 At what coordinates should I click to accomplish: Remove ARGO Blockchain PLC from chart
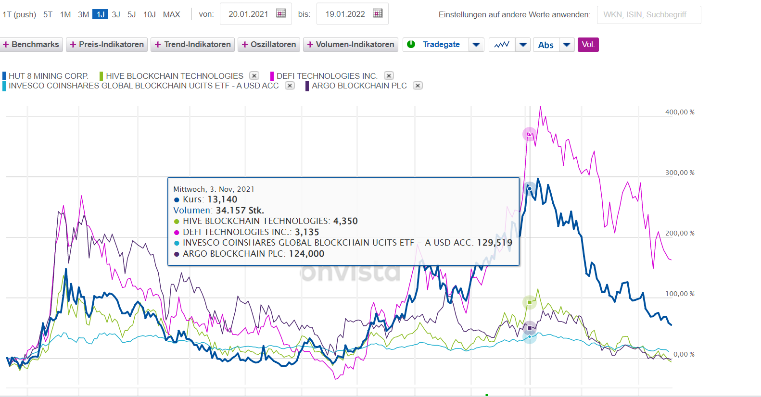418,86
